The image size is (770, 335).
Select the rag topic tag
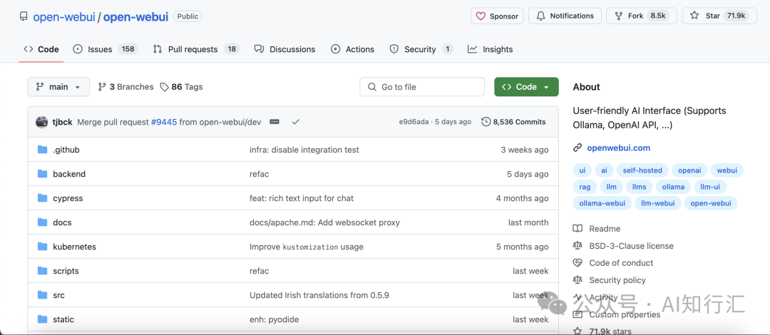pyautogui.click(x=585, y=187)
